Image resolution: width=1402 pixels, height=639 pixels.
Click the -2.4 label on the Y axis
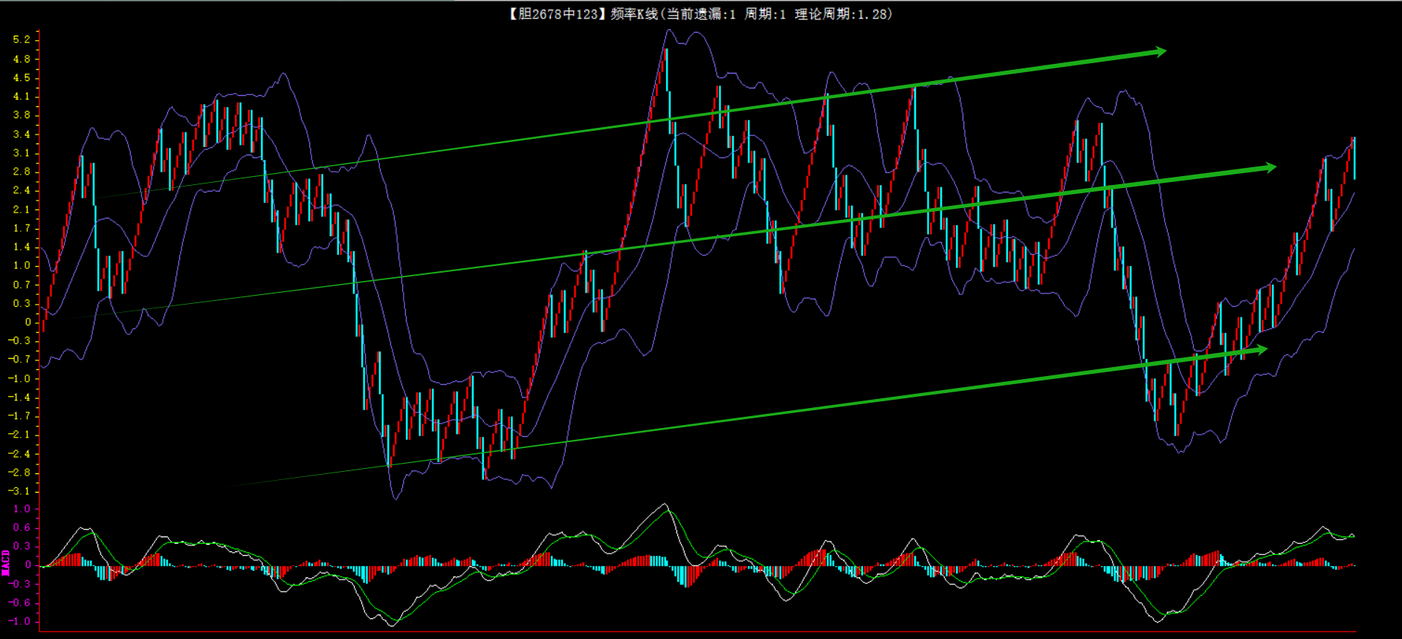click(19, 453)
